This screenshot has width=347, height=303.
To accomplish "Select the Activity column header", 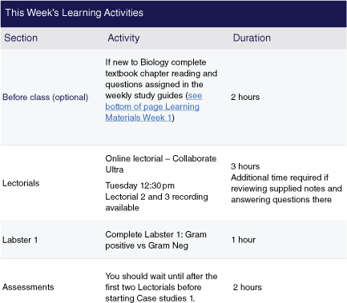I will [x=123, y=38].
